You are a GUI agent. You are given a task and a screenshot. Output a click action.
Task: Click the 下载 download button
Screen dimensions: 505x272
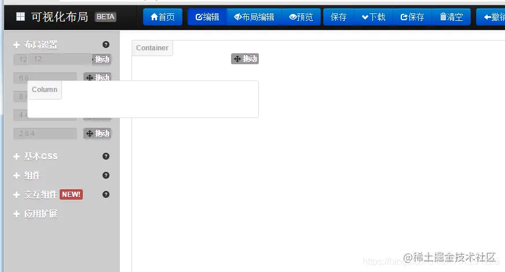(374, 17)
